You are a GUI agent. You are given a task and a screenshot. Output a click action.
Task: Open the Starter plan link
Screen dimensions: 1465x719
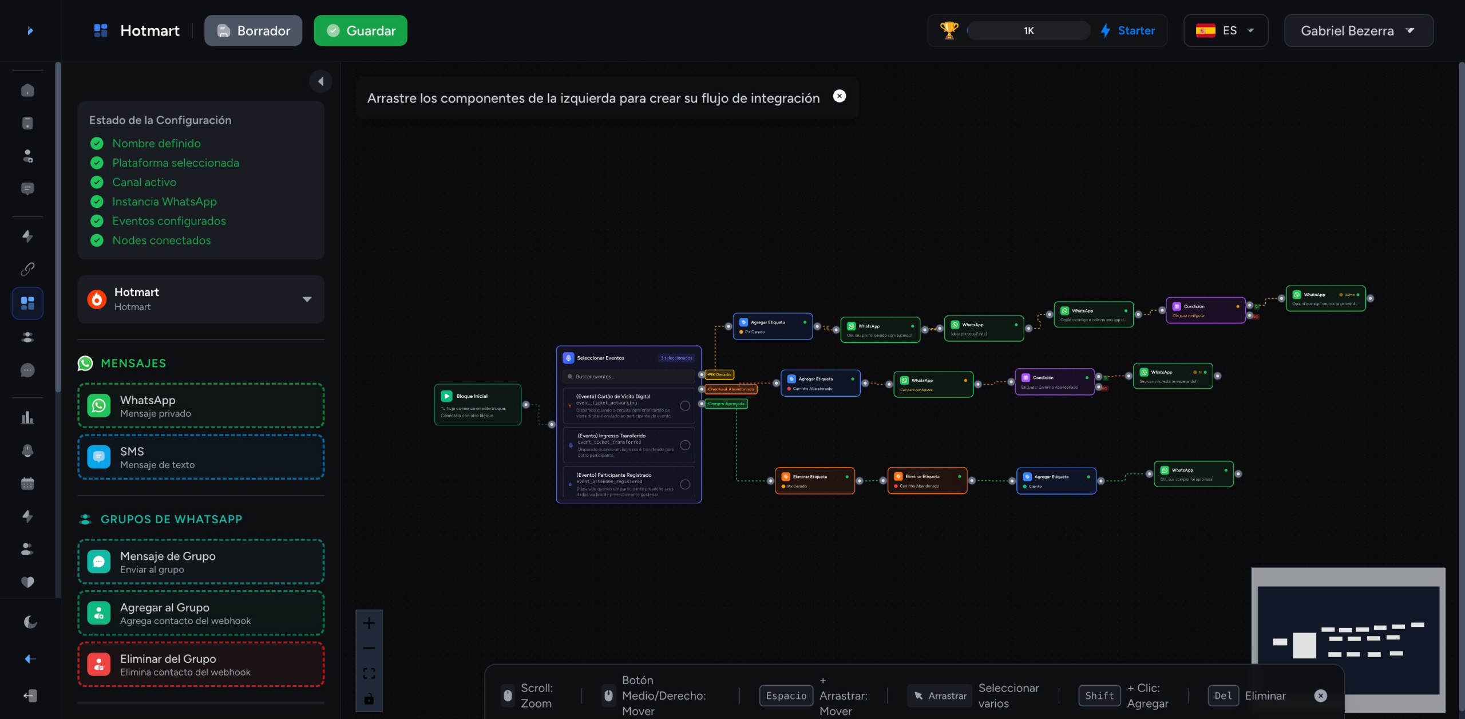pos(1128,30)
